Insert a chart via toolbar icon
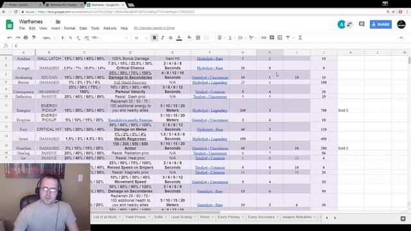This screenshot has height=231, width=411. tap(280, 38)
